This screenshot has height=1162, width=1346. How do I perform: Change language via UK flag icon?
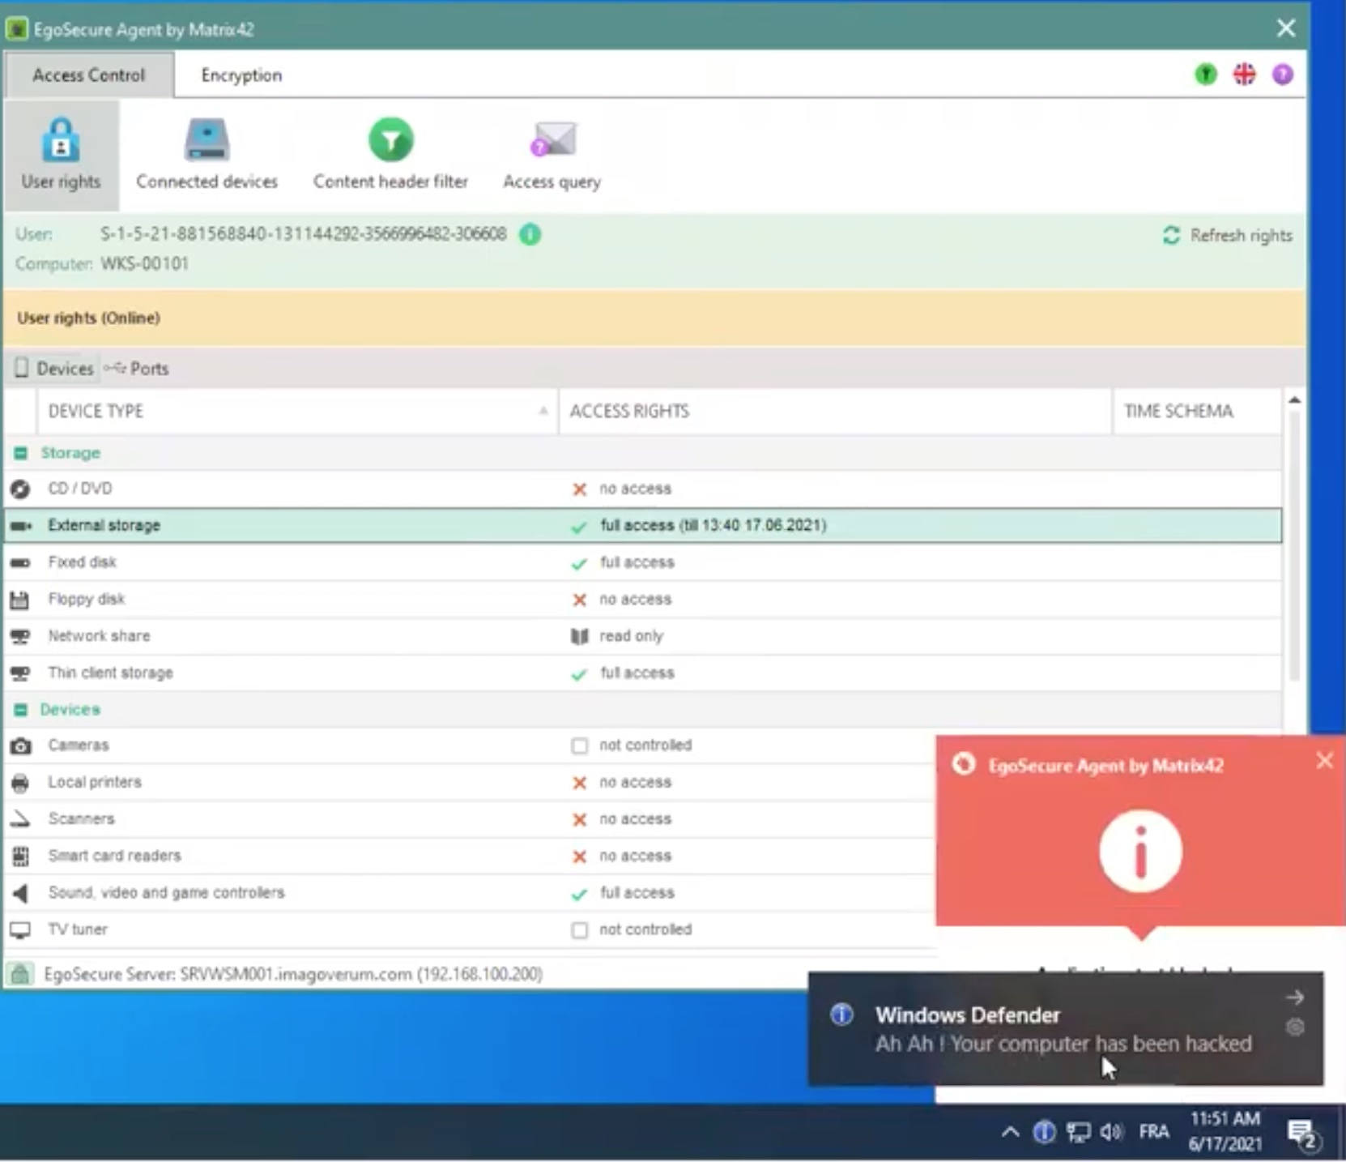click(1245, 75)
